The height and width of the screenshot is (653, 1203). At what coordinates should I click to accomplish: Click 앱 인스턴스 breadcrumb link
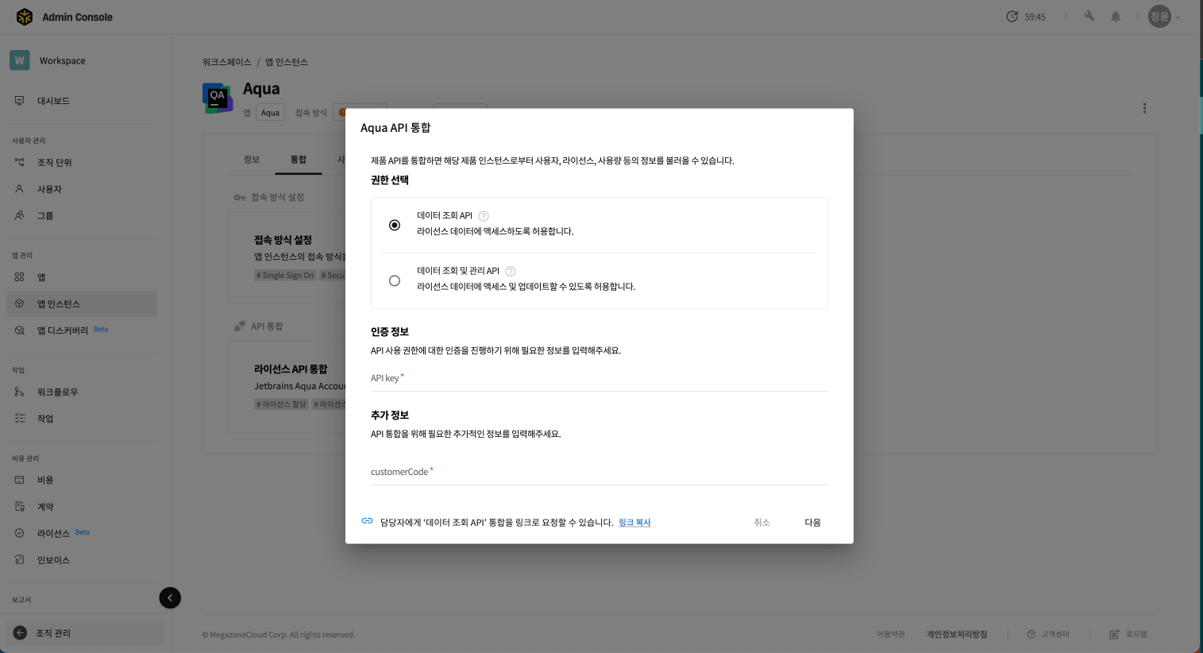[x=287, y=62]
